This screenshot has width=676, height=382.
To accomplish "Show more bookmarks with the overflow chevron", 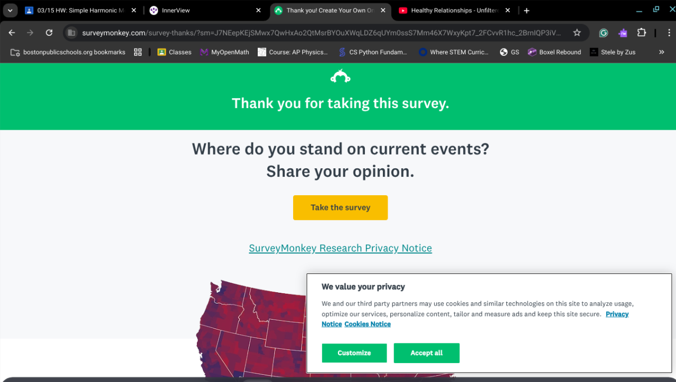I will (661, 52).
